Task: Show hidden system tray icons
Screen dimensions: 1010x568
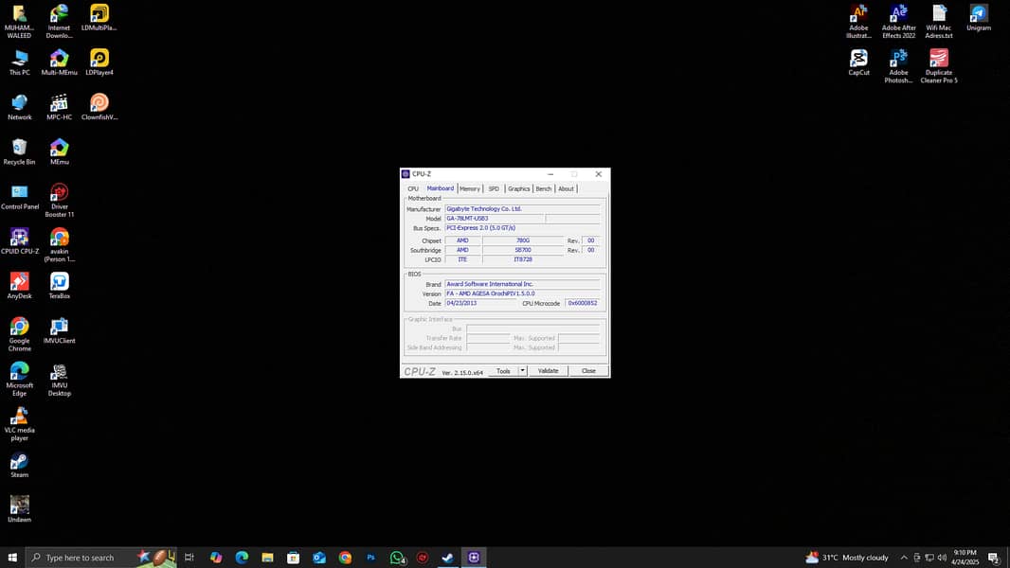Action: [904, 558]
